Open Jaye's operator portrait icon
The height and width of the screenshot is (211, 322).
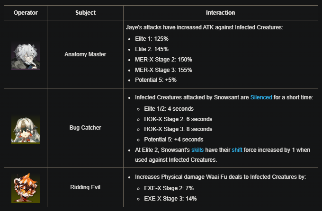click(x=26, y=56)
